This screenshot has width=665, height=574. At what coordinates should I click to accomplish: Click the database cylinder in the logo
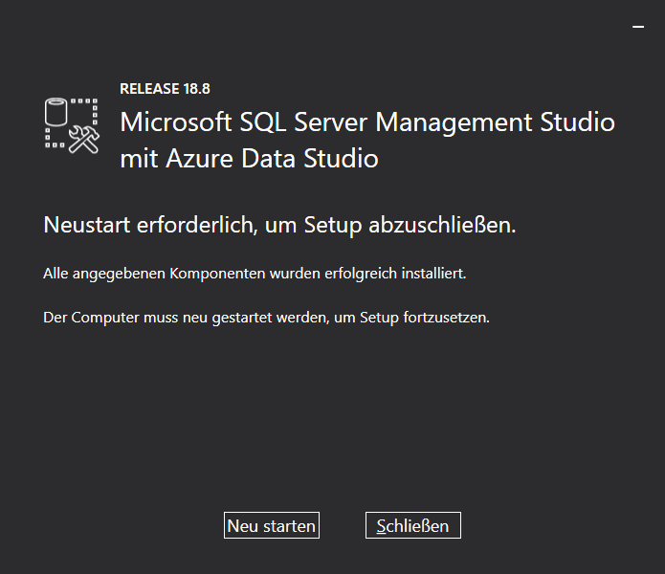point(56,113)
